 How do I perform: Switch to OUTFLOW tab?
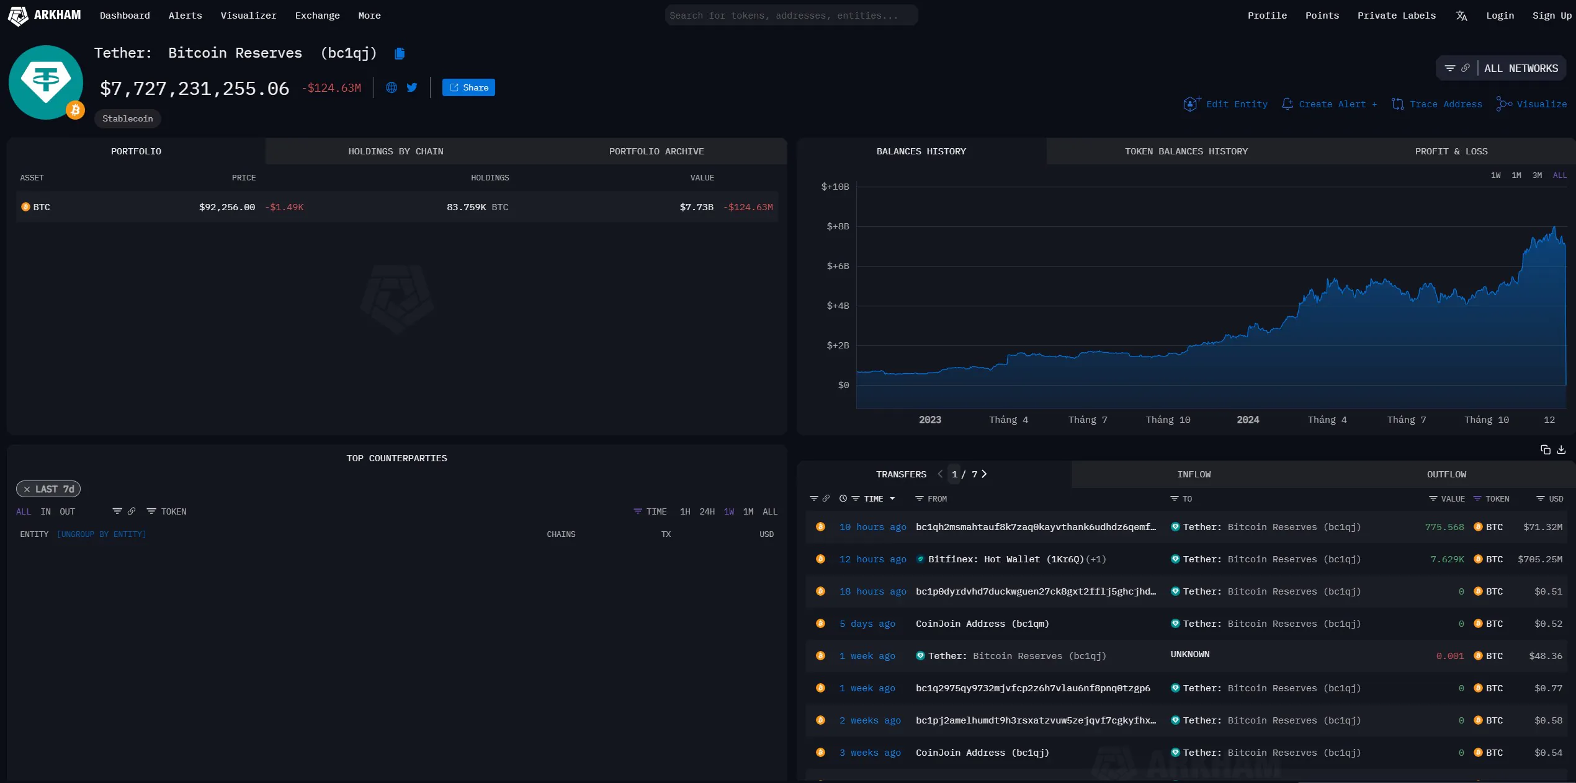(x=1446, y=474)
